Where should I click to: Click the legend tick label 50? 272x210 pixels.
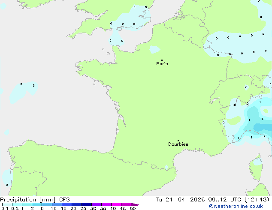click(x=133, y=208)
